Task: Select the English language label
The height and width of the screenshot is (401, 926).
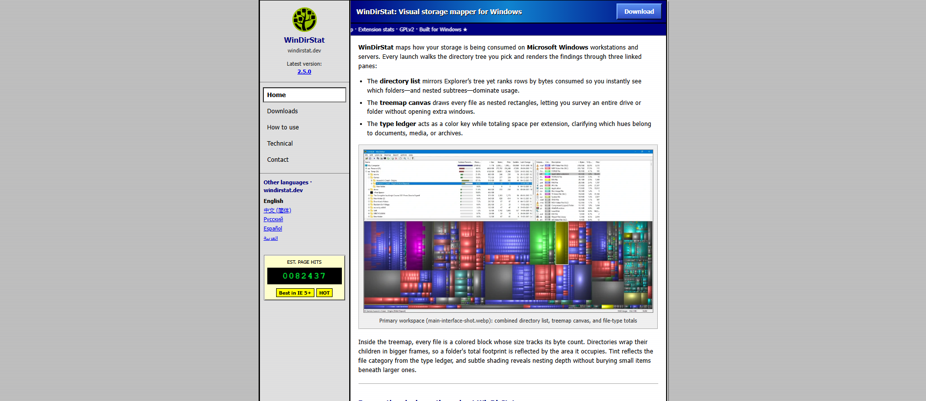Action: pos(273,201)
